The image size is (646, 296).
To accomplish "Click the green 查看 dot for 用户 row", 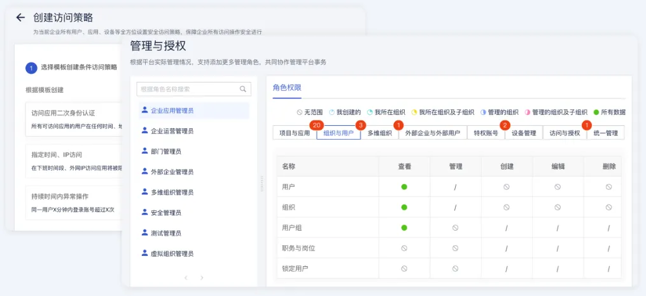I will pos(404,187).
